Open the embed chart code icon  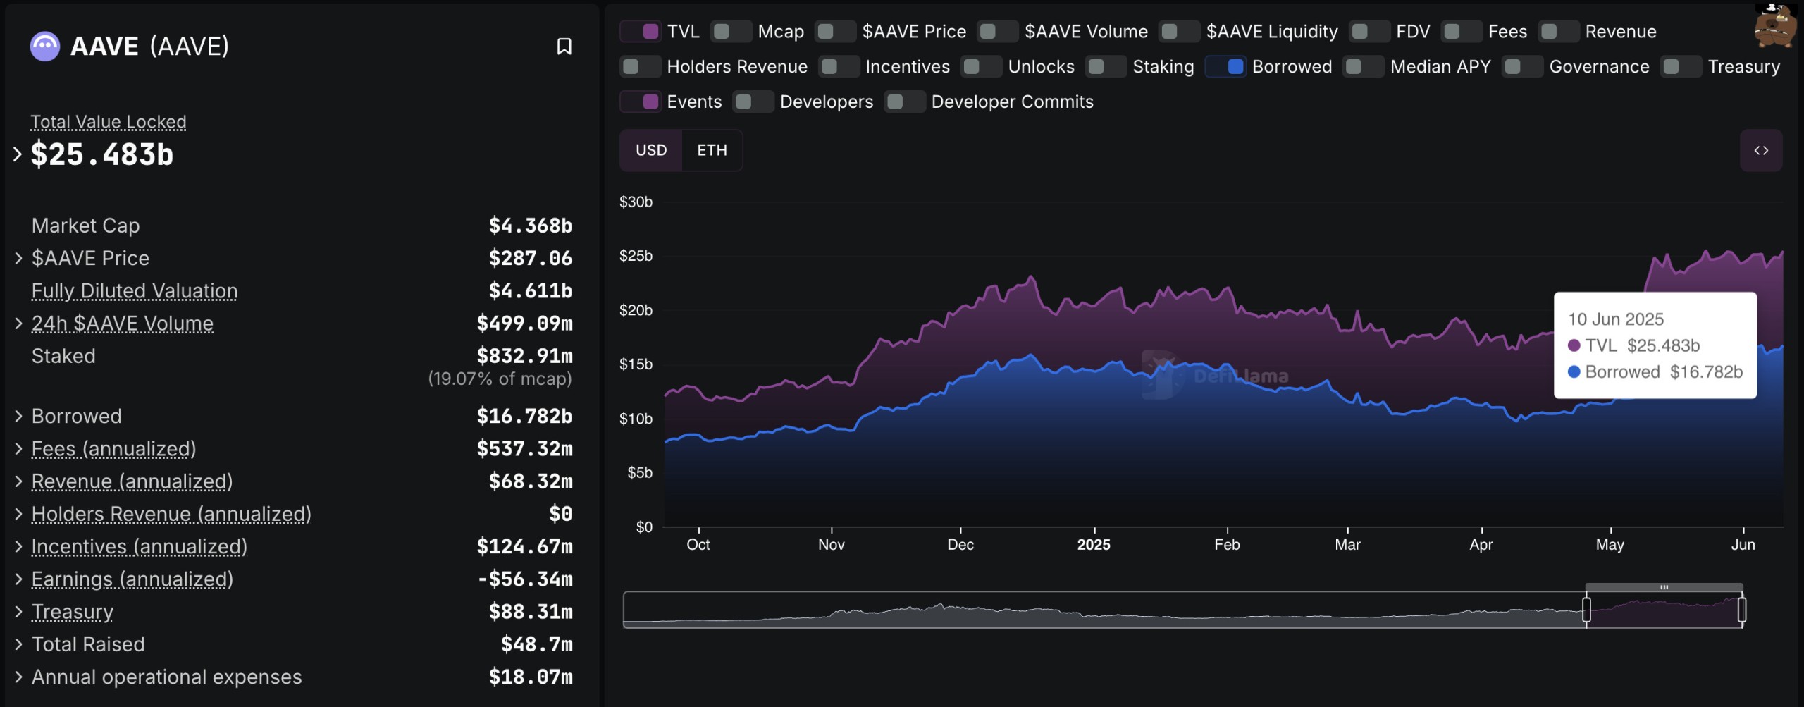tap(1760, 150)
